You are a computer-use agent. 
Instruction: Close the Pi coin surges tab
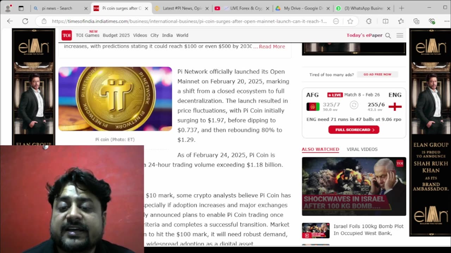(x=146, y=8)
